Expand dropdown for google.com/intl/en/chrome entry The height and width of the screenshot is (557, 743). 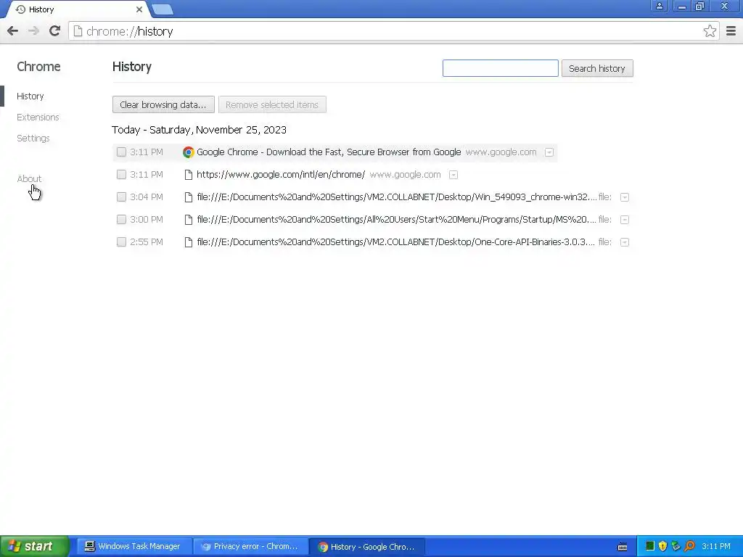click(x=453, y=175)
